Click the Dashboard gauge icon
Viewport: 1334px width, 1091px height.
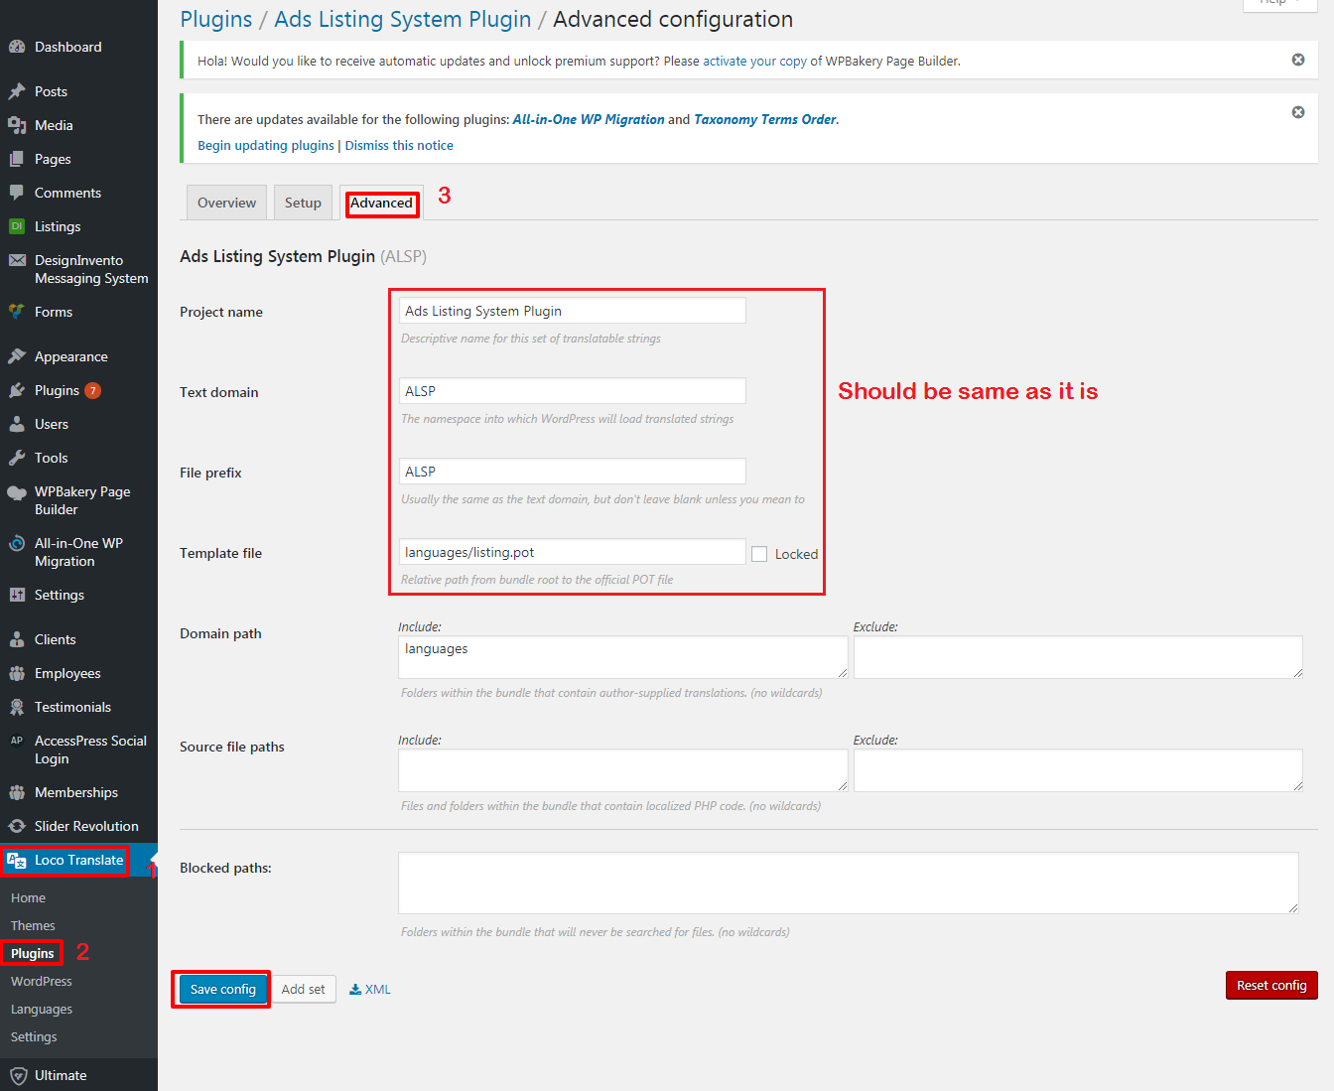[x=17, y=47]
